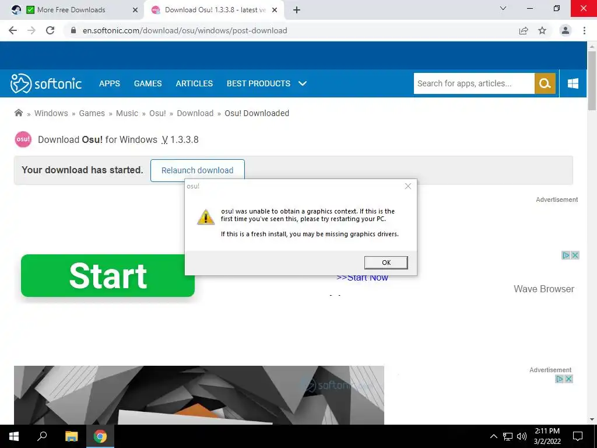Click the Windows platform icon
This screenshot has height=448, width=597.
click(573, 83)
